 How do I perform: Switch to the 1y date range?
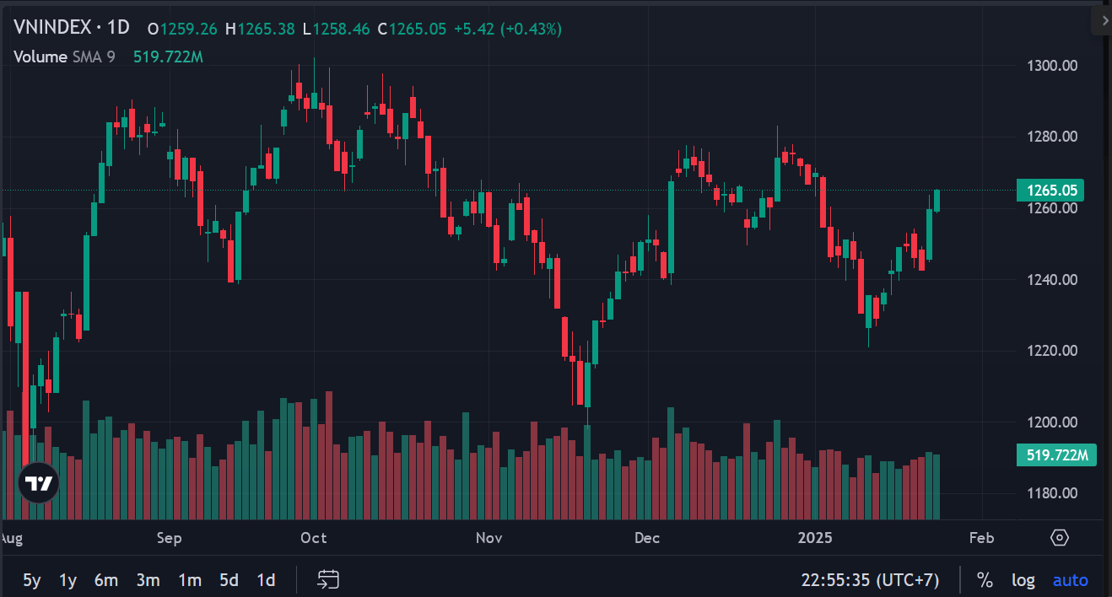coord(67,580)
